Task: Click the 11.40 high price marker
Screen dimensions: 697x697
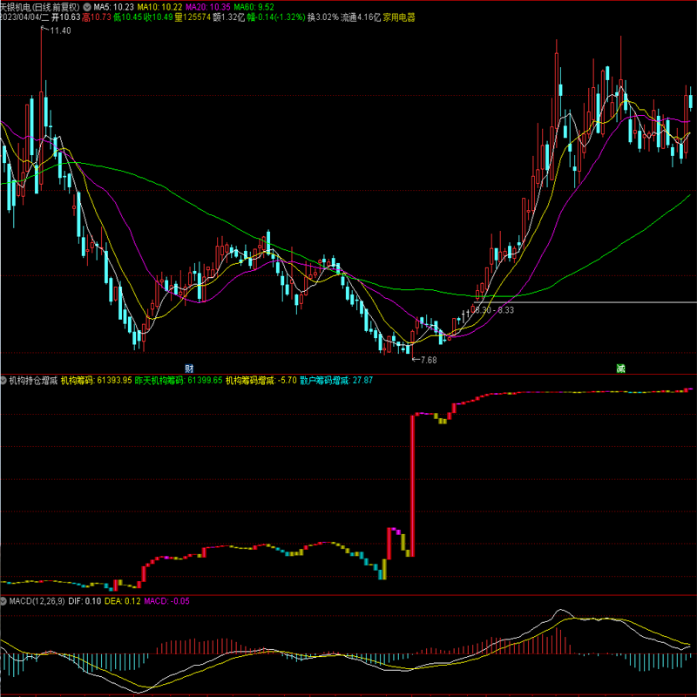Action: 59,31
